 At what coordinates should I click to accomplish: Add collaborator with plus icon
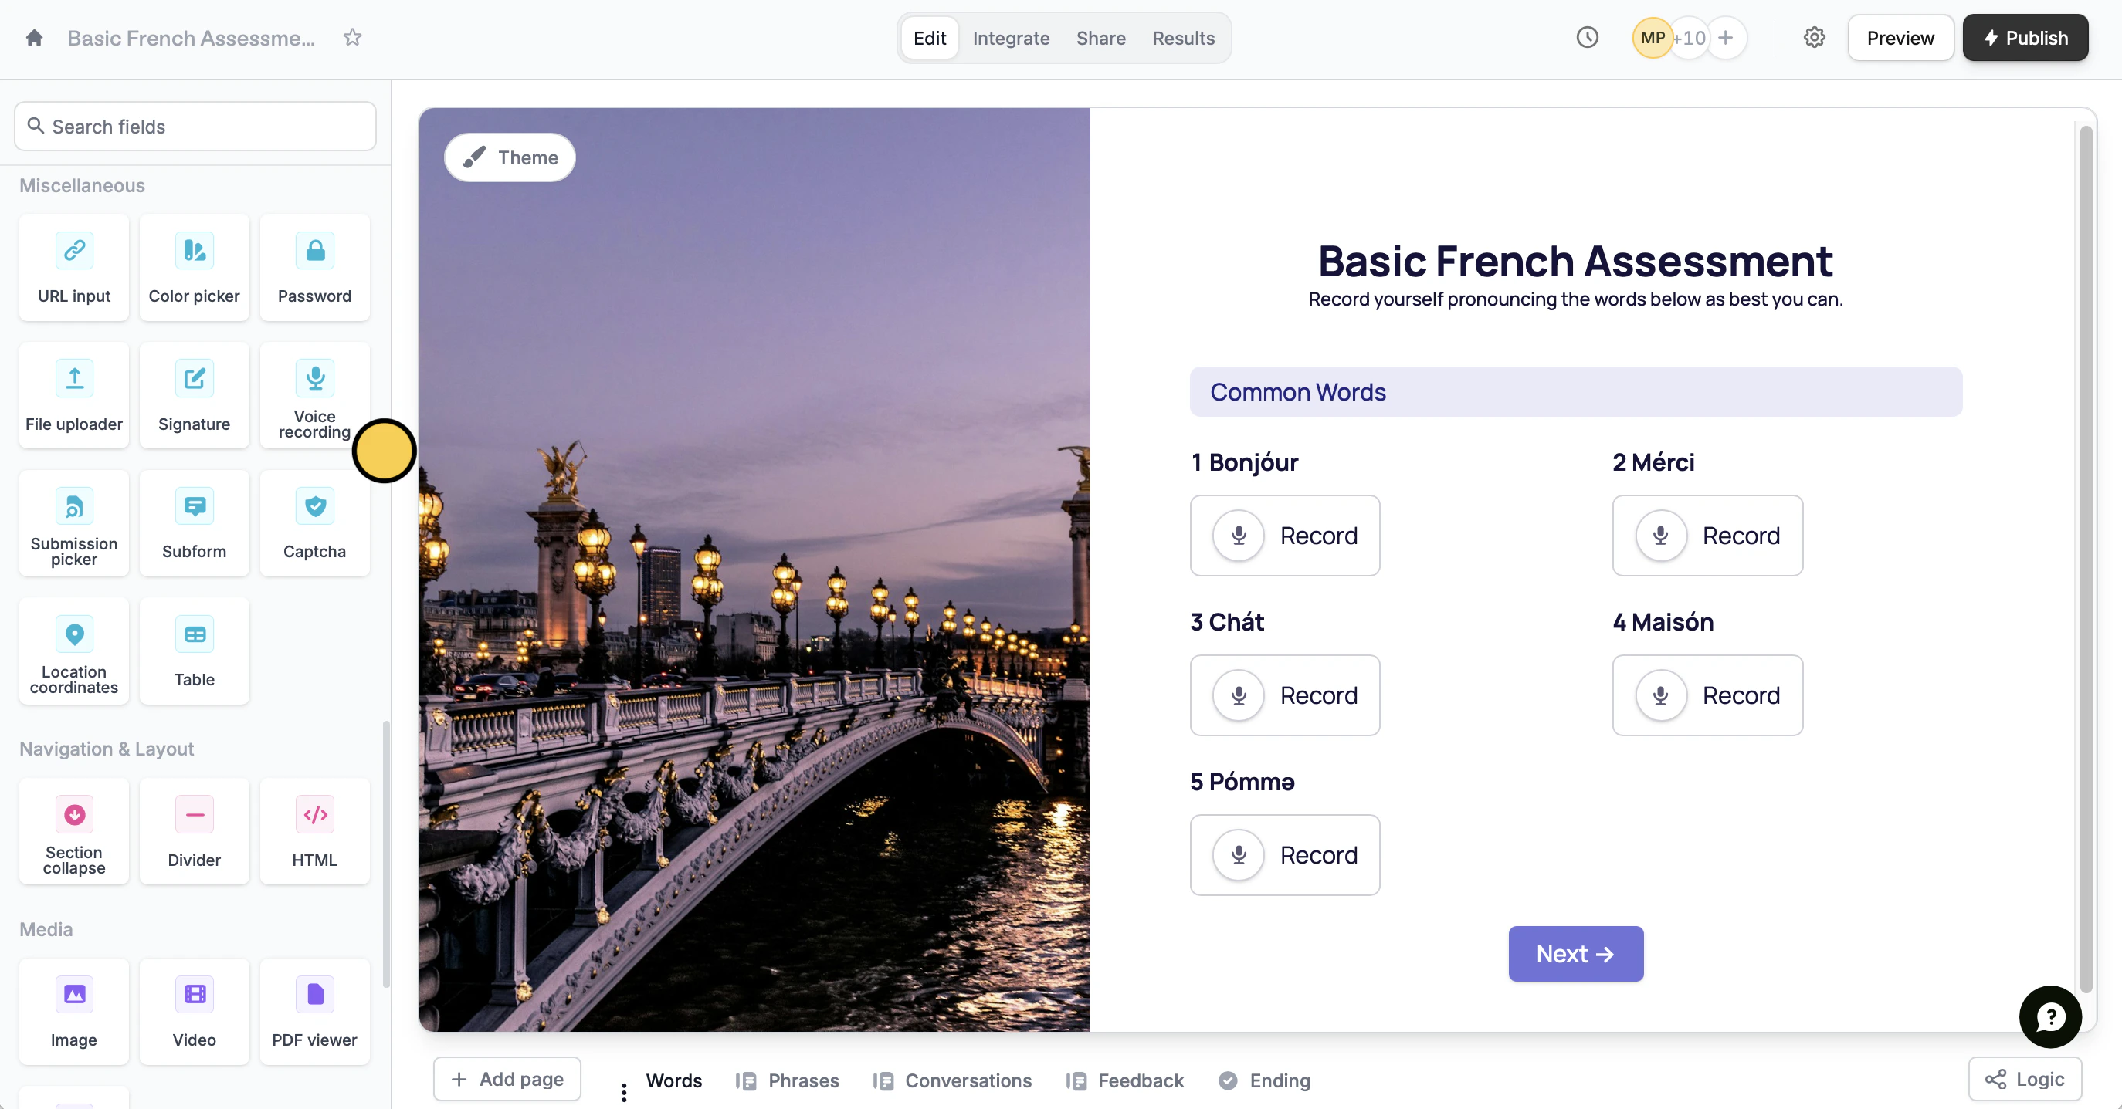1726,38
